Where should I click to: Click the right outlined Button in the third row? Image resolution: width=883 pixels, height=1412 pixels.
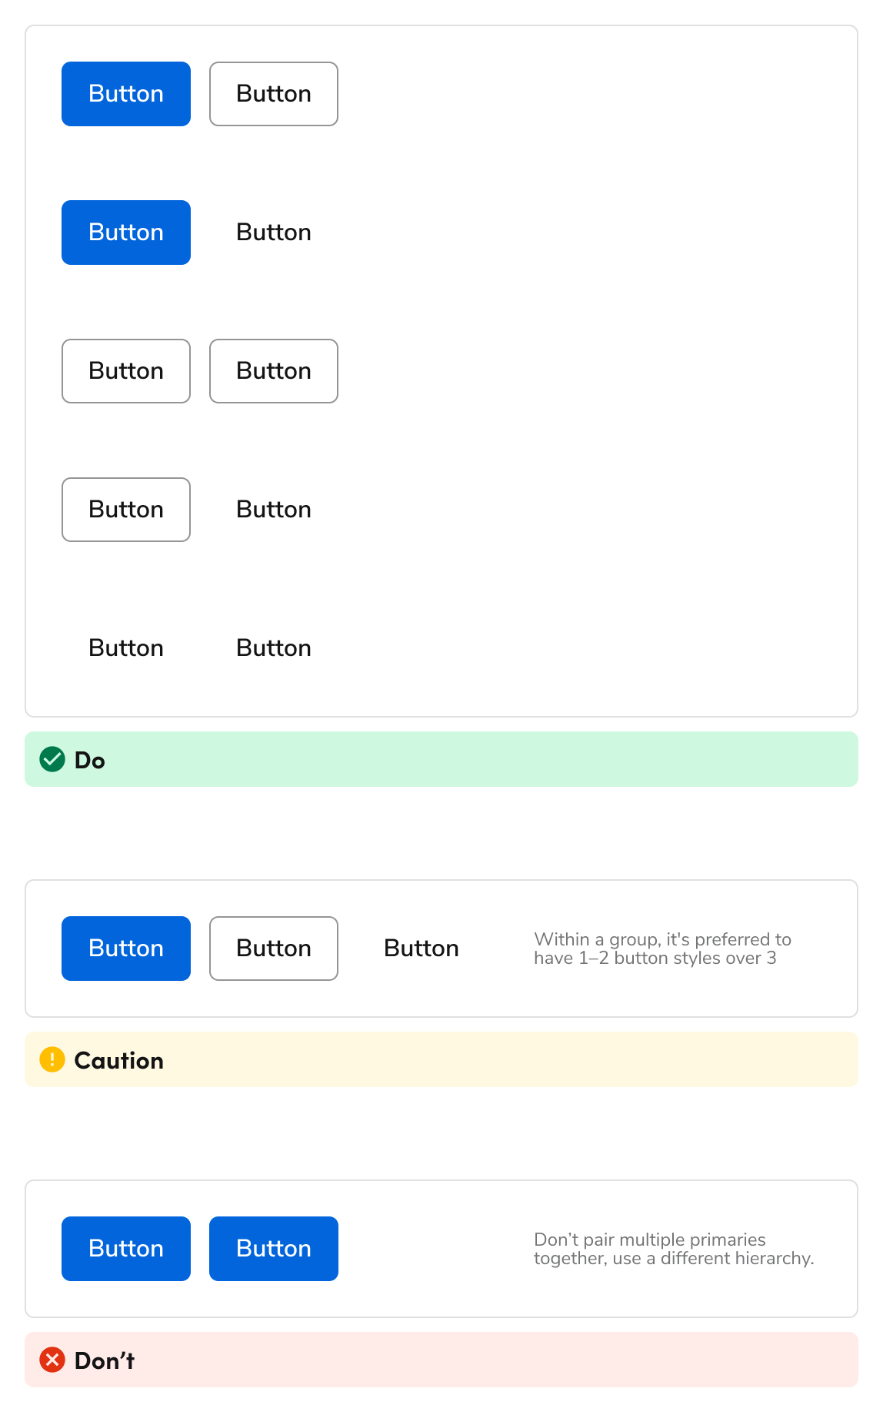273,371
